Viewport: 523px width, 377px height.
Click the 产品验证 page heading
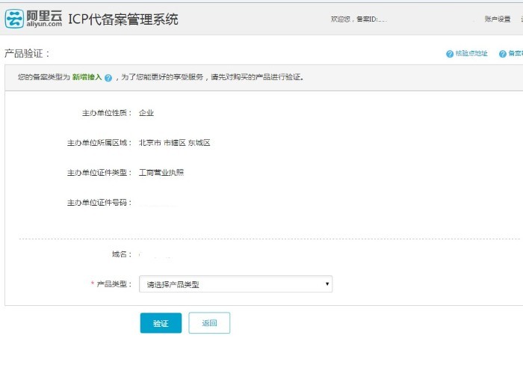pyautogui.click(x=27, y=54)
